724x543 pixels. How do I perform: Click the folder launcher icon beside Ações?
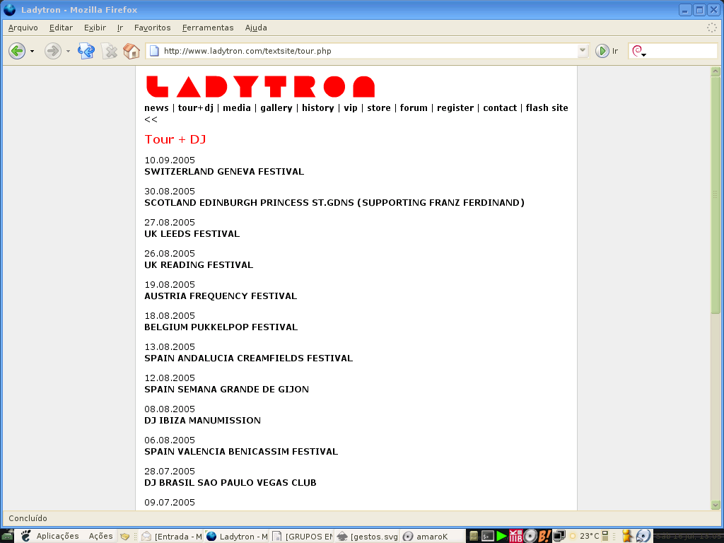click(x=124, y=536)
